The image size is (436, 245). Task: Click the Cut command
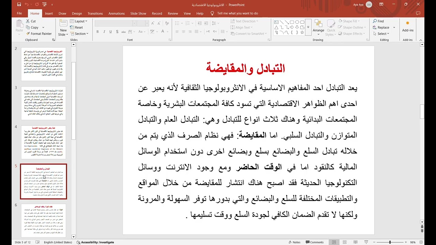click(x=31, y=21)
